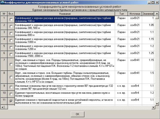The width and height of the screenshot is (160, 119).
Task: Click the Вкл. column header
Action: 11,14
